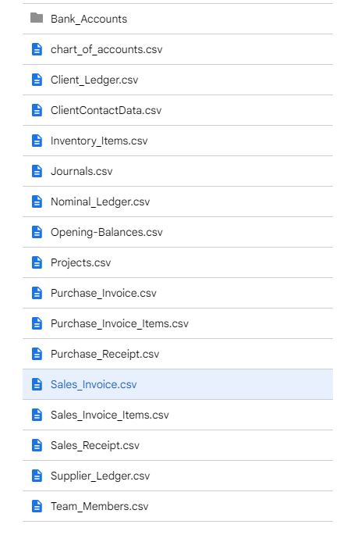Select the Sales_Receipt.csv file name
The image size is (354, 535).
(x=95, y=446)
